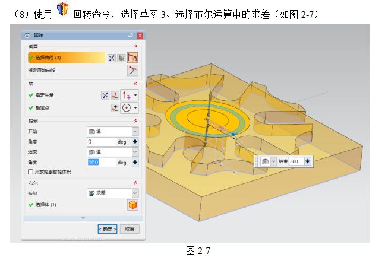Click the arrow button beside viewport 360 field
This screenshot has width=385, height=267.
point(307,161)
